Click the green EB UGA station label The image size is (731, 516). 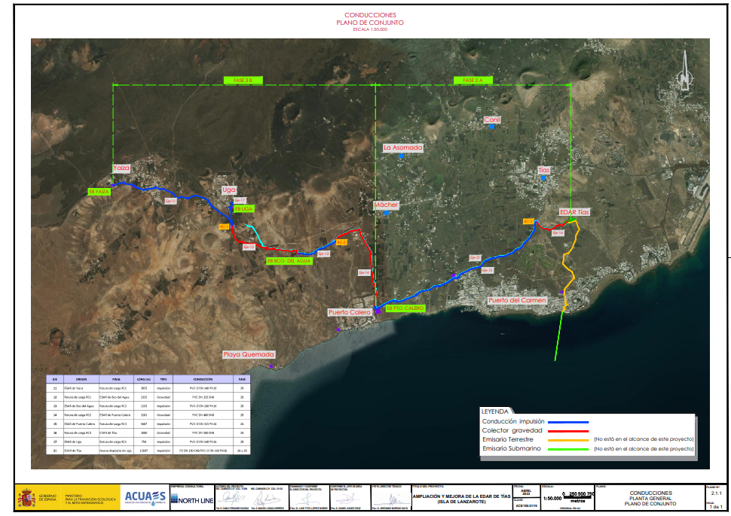coord(244,208)
